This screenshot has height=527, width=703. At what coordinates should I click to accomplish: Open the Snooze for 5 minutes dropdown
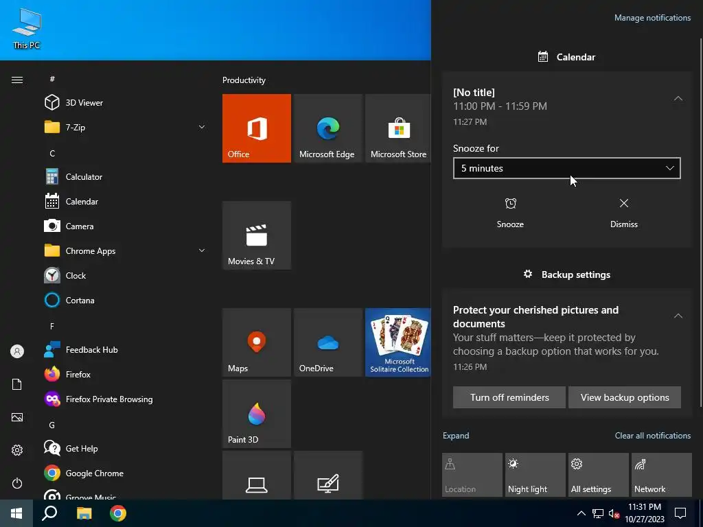566,168
